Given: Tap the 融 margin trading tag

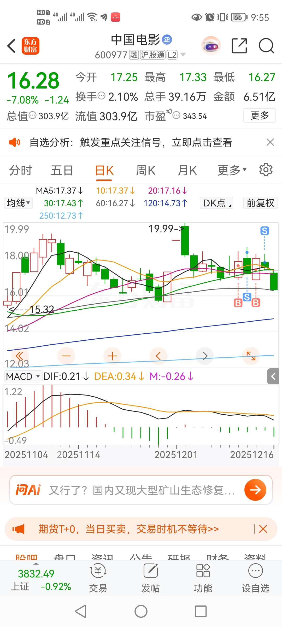Looking at the screenshot, I should click(x=134, y=55).
